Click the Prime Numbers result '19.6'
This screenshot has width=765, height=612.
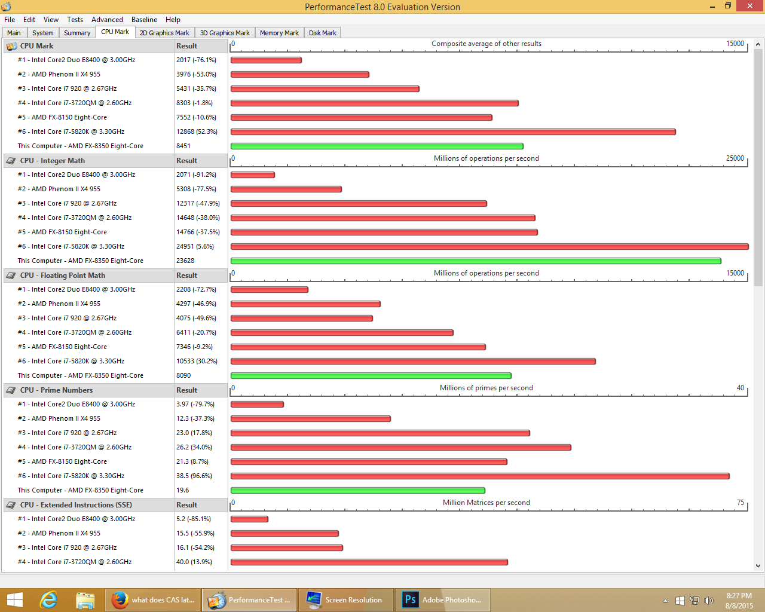click(x=182, y=490)
